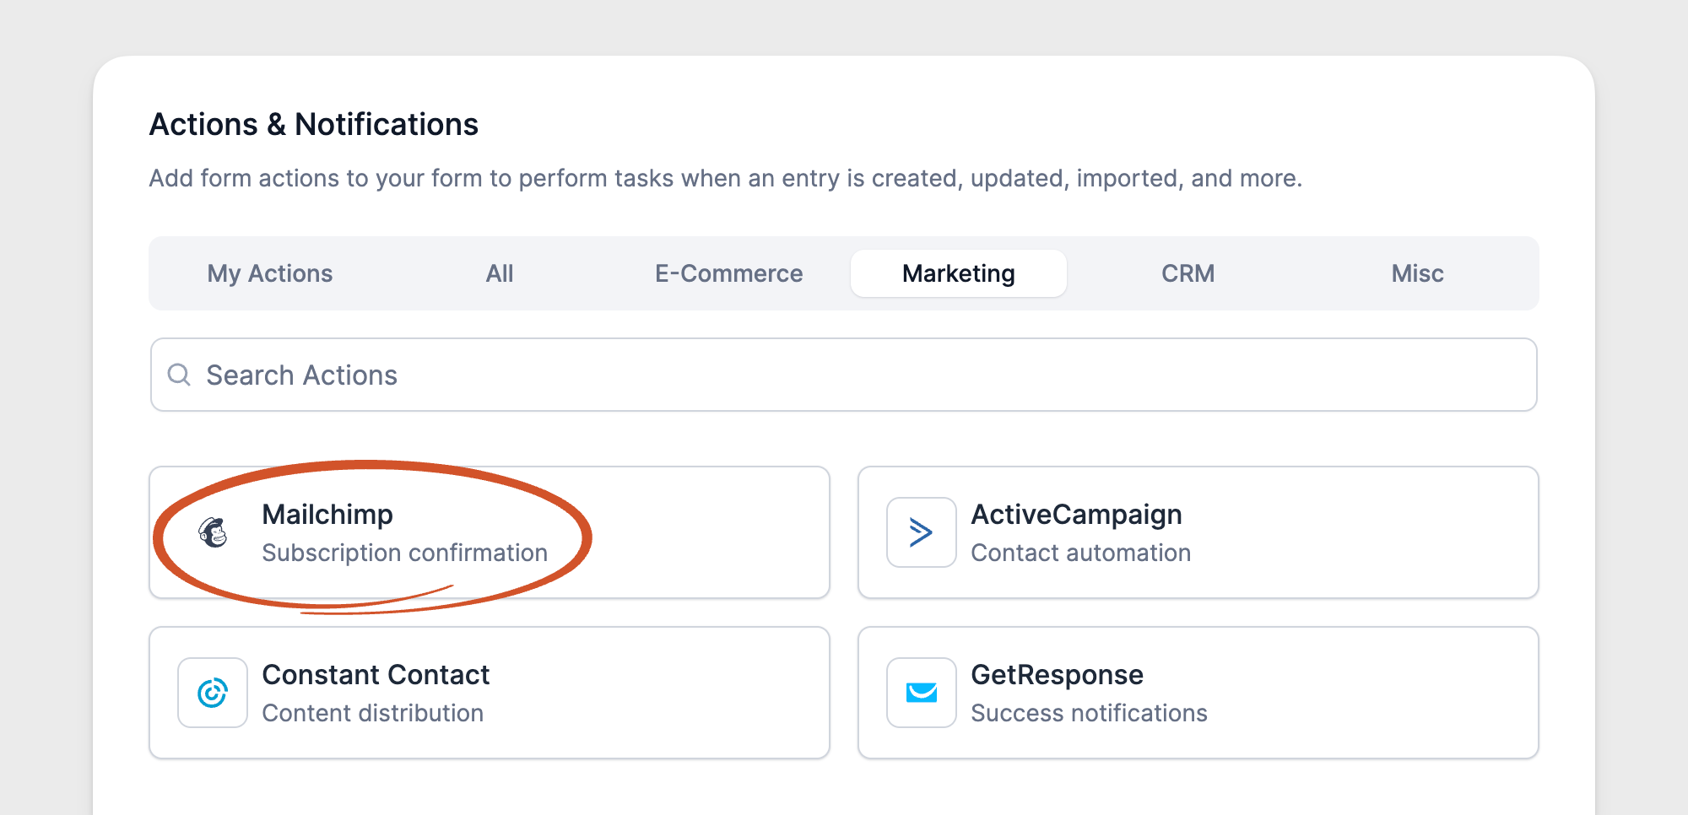1688x815 pixels.
Task: Click the Constant Contact title text
Action: click(376, 675)
